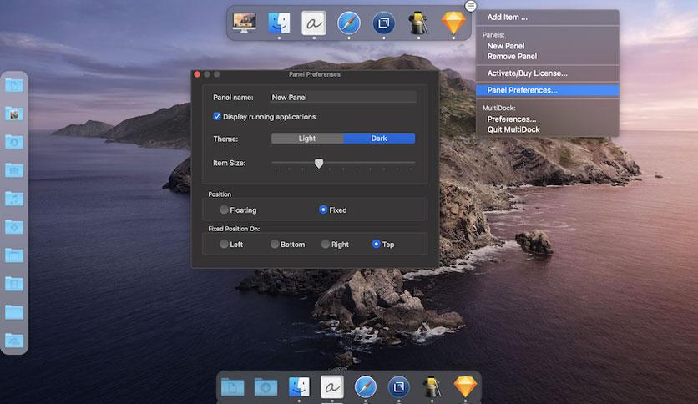Open the cloud folder in left panel
Image resolution: width=698 pixels, height=404 pixels.
(14, 341)
